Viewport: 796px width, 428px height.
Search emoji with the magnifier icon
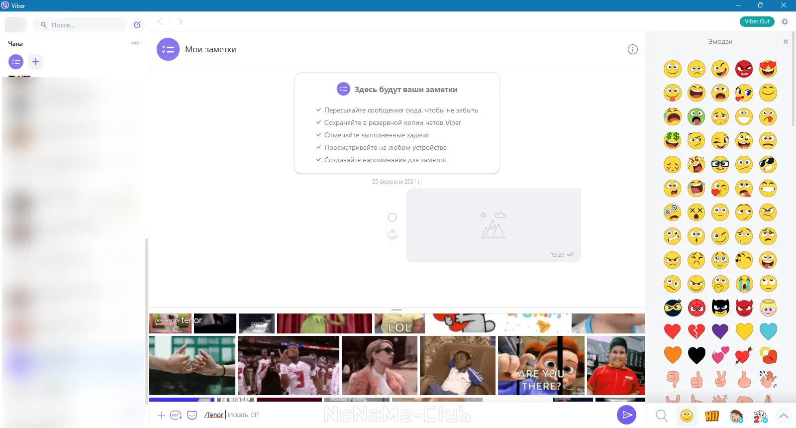click(662, 416)
